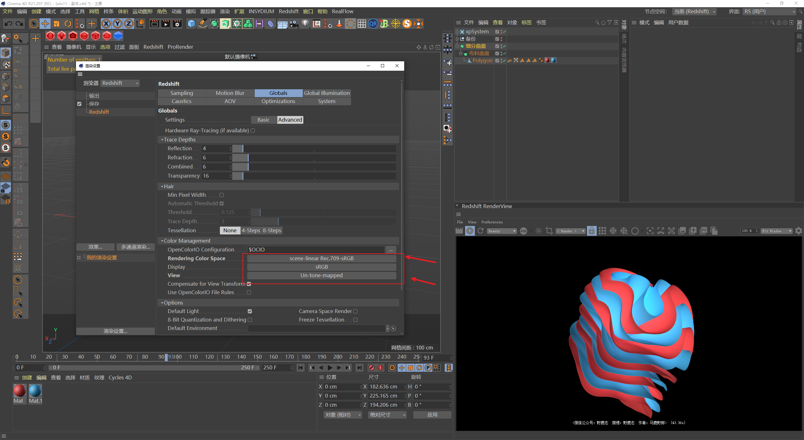This screenshot has width=804, height=440.
Task: Open the Redshift main menu
Action: tap(288, 12)
